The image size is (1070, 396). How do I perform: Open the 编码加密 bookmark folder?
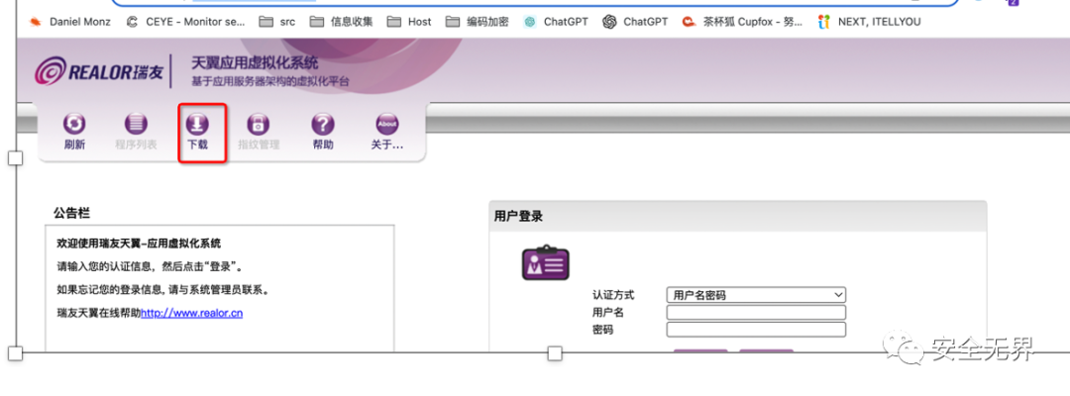coord(477,22)
